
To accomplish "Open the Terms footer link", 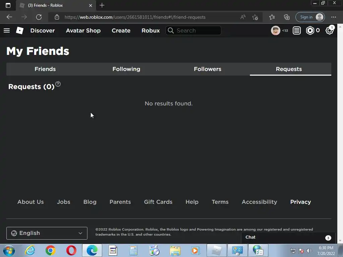I will 220,202.
